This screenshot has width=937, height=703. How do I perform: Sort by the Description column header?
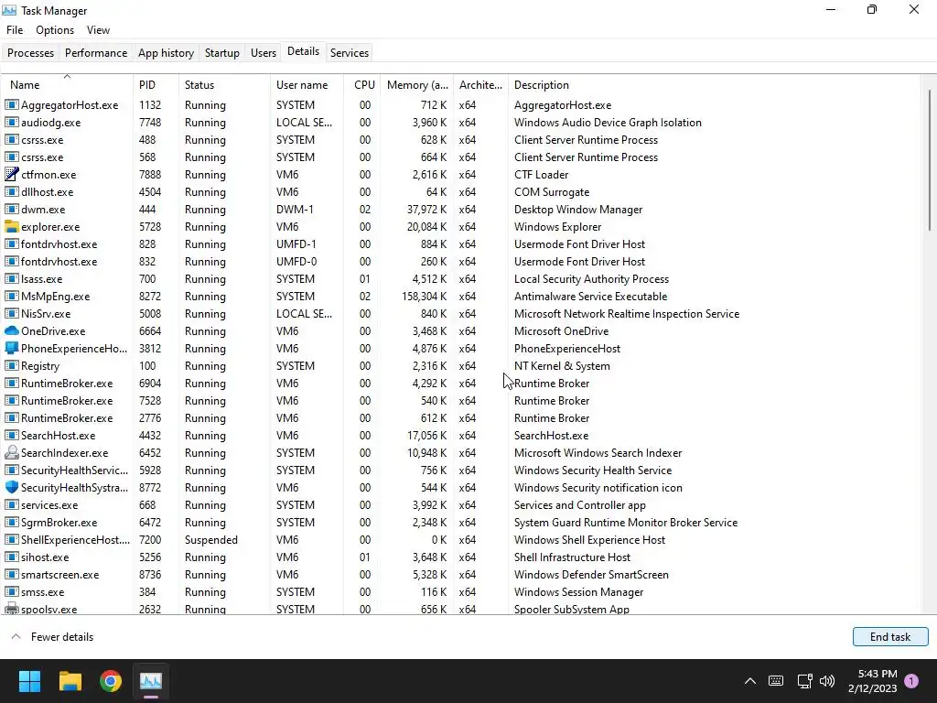coord(714,85)
